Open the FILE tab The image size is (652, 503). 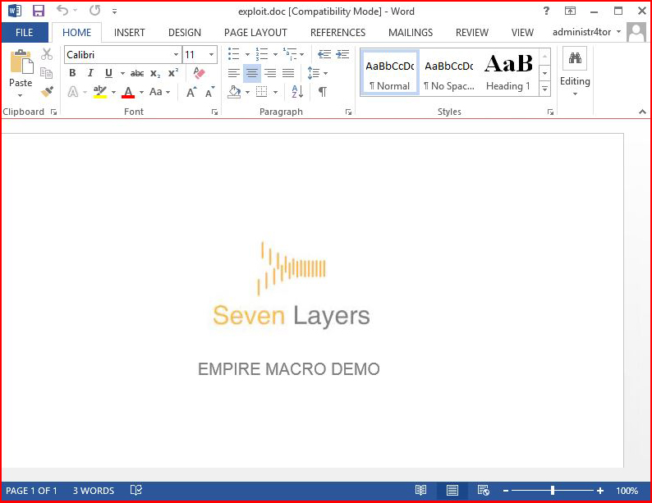pyautogui.click(x=25, y=32)
